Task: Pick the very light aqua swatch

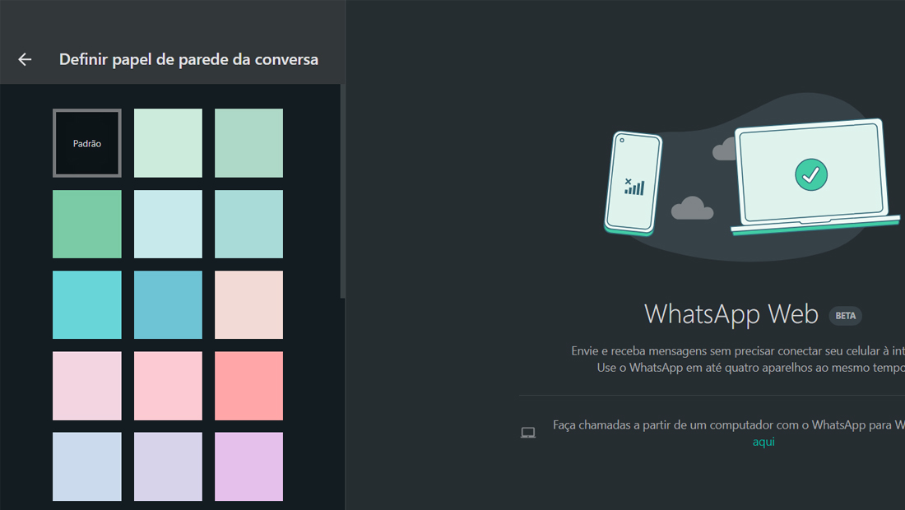Action: 168,224
